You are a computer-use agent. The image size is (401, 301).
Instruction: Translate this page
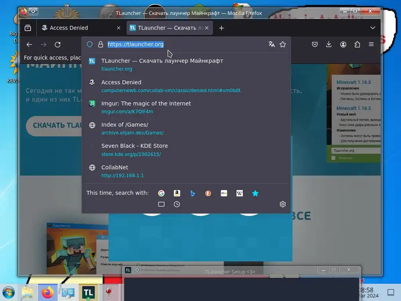click(x=272, y=44)
